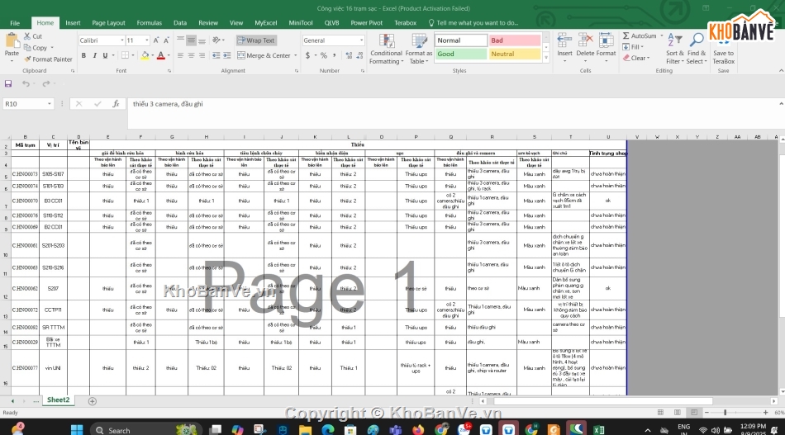This screenshot has height=435, width=785.
Task: Click the Cut scissors icon
Action: (27, 36)
